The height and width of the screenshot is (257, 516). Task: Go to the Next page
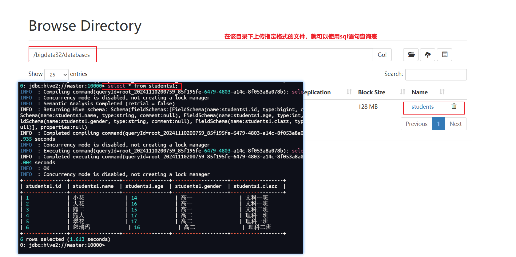click(455, 124)
